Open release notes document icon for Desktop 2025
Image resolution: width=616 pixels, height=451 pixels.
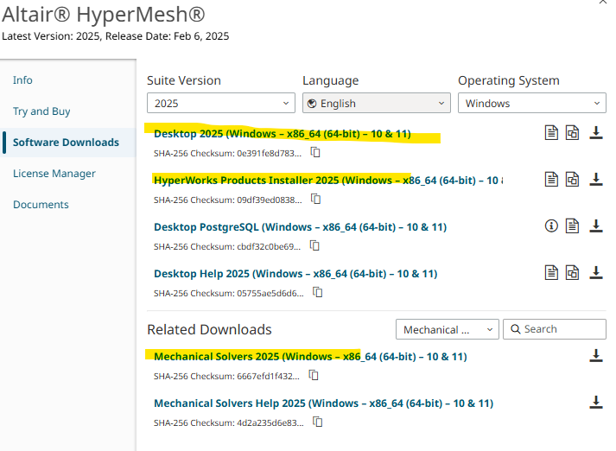pos(551,133)
